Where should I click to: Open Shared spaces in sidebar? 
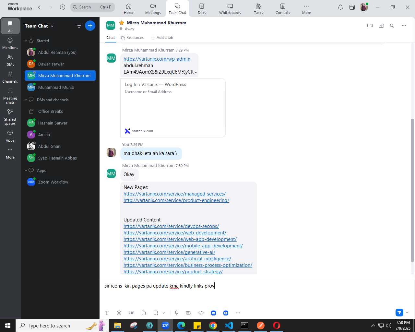[x=10, y=117]
